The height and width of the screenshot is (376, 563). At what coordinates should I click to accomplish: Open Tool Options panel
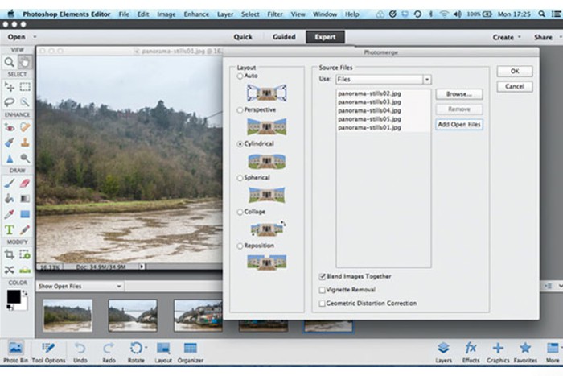point(48,351)
